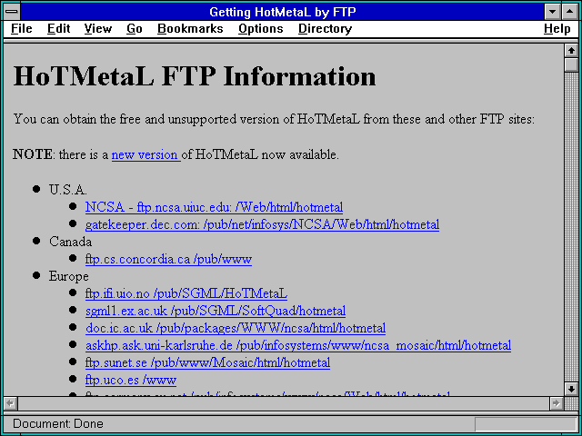Open the File menu
582x436 pixels.
click(22, 28)
